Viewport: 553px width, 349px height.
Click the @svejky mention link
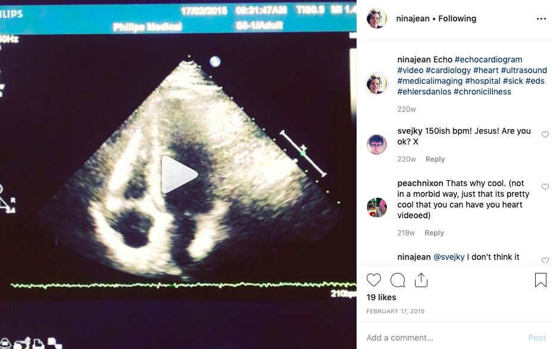[x=449, y=257]
